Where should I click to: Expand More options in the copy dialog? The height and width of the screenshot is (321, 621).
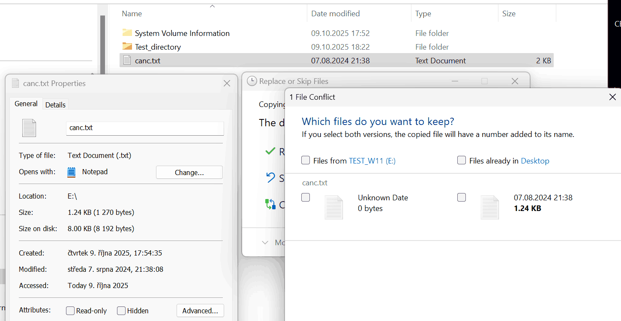[265, 242]
